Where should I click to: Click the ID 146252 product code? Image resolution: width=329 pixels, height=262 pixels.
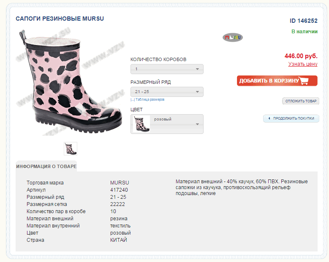click(303, 21)
